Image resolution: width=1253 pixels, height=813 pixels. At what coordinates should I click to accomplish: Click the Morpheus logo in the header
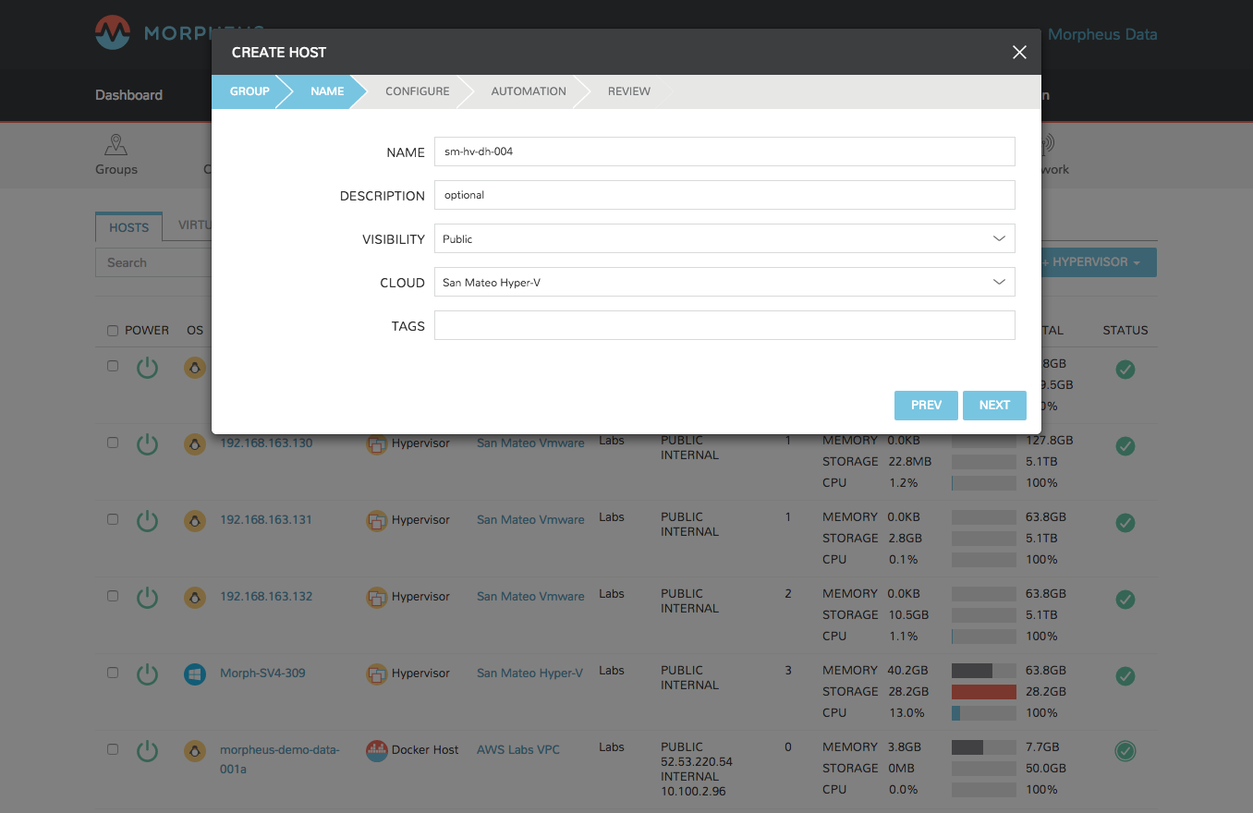[113, 34]
